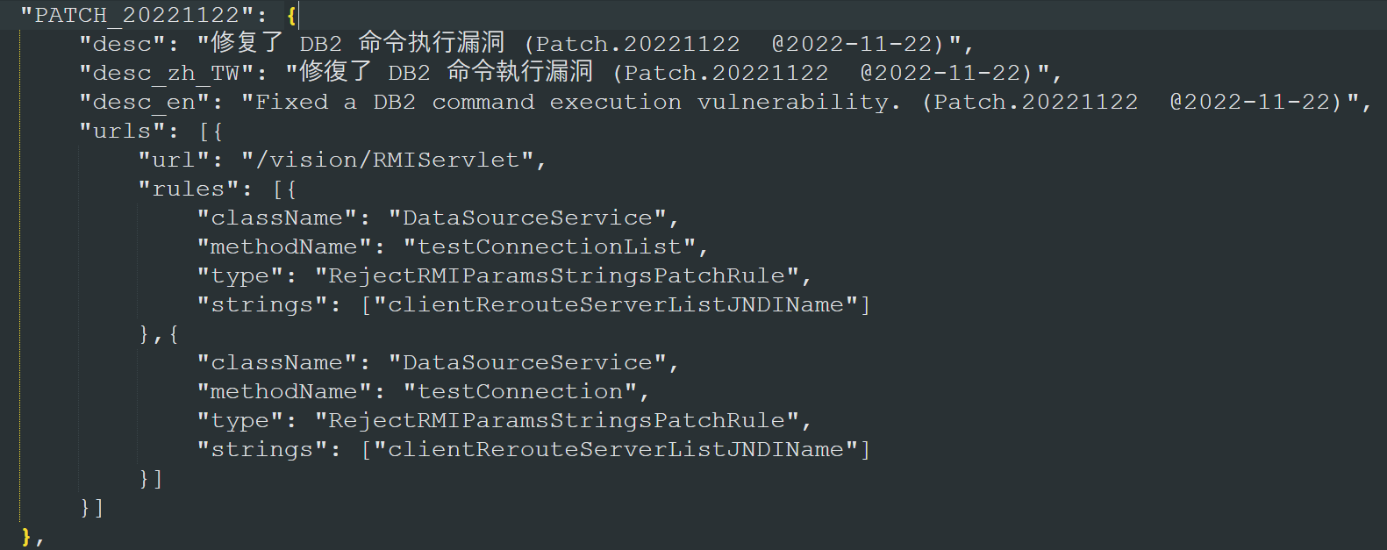This screenshot has width=1387, height=550.
Task: Click the "},{" separator between the rules
Action: tap(159, 333)
